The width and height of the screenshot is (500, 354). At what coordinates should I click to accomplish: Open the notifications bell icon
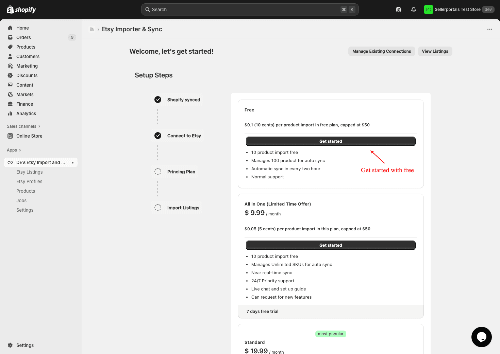413,10
